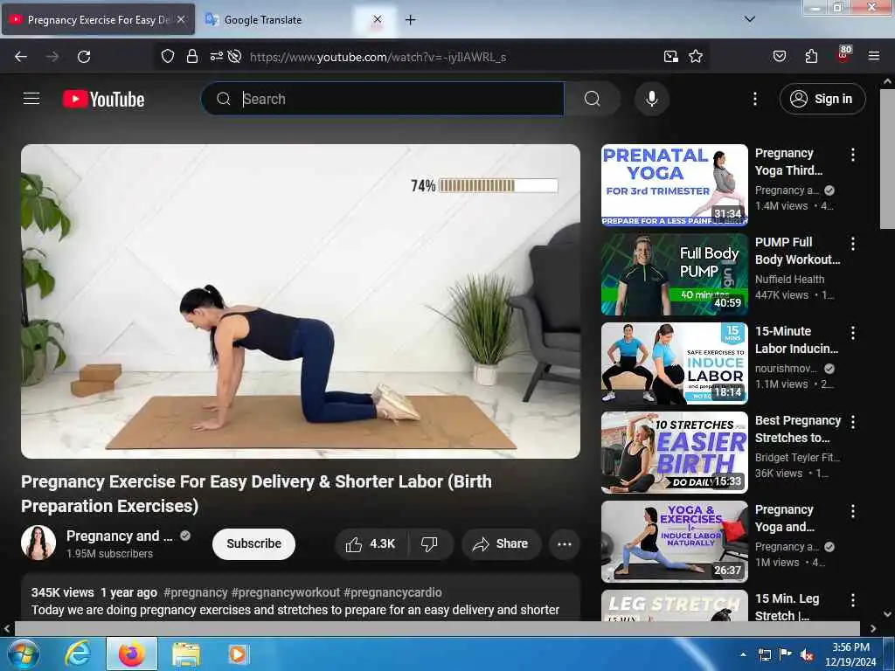
Task: Click the muted volume tray icon
Action: click(807, 655)
